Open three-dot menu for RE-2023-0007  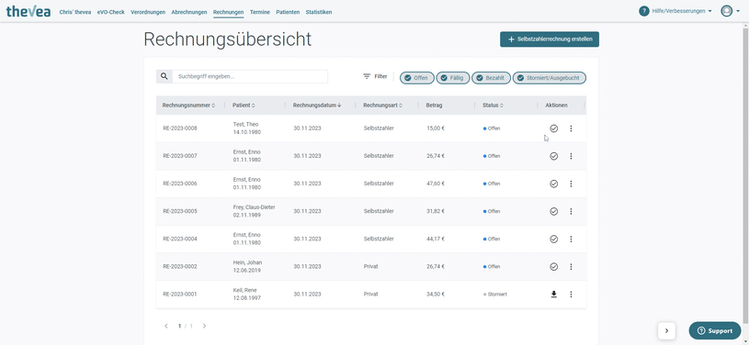click(x=571, y=156)
